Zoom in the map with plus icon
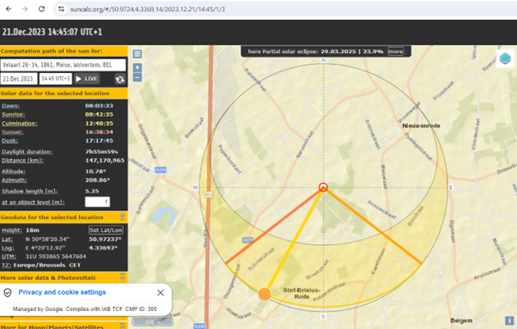Viewport: 517px width, 329px height. [137, 68]
